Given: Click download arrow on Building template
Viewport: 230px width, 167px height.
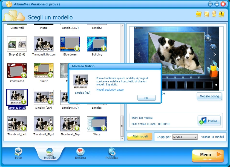Looking at the screenshot, I should (103, 48).
